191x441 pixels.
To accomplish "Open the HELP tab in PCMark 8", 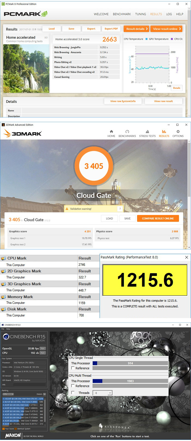I will point(180,14).
